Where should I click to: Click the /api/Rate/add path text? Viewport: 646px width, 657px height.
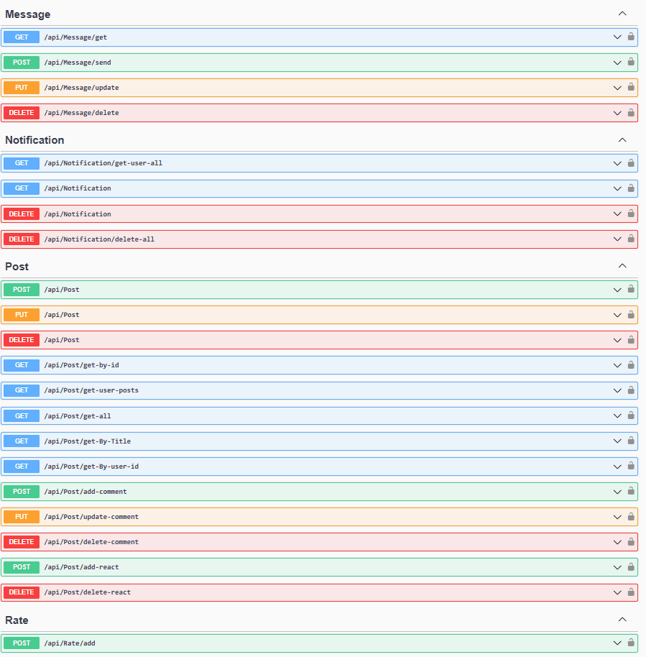[x=70, y=643]
